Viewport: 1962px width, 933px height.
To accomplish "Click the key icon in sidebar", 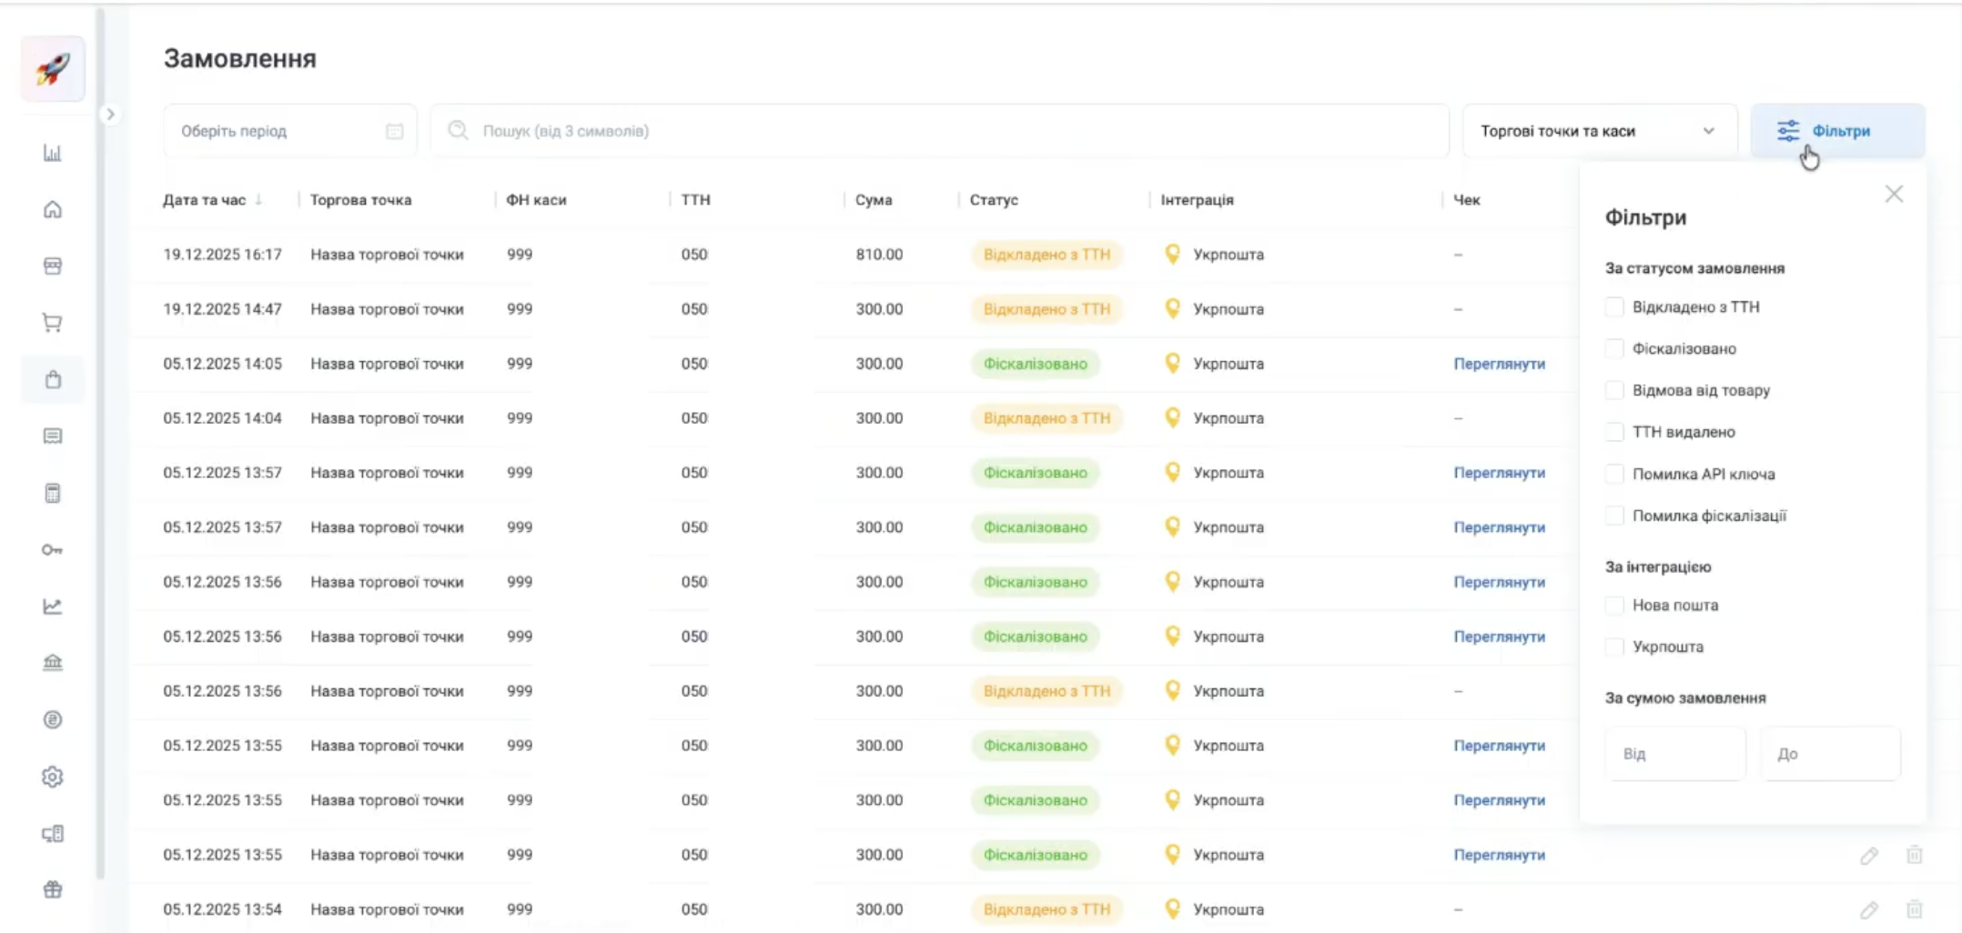I will pyautogui.click(x=53, y=550).
